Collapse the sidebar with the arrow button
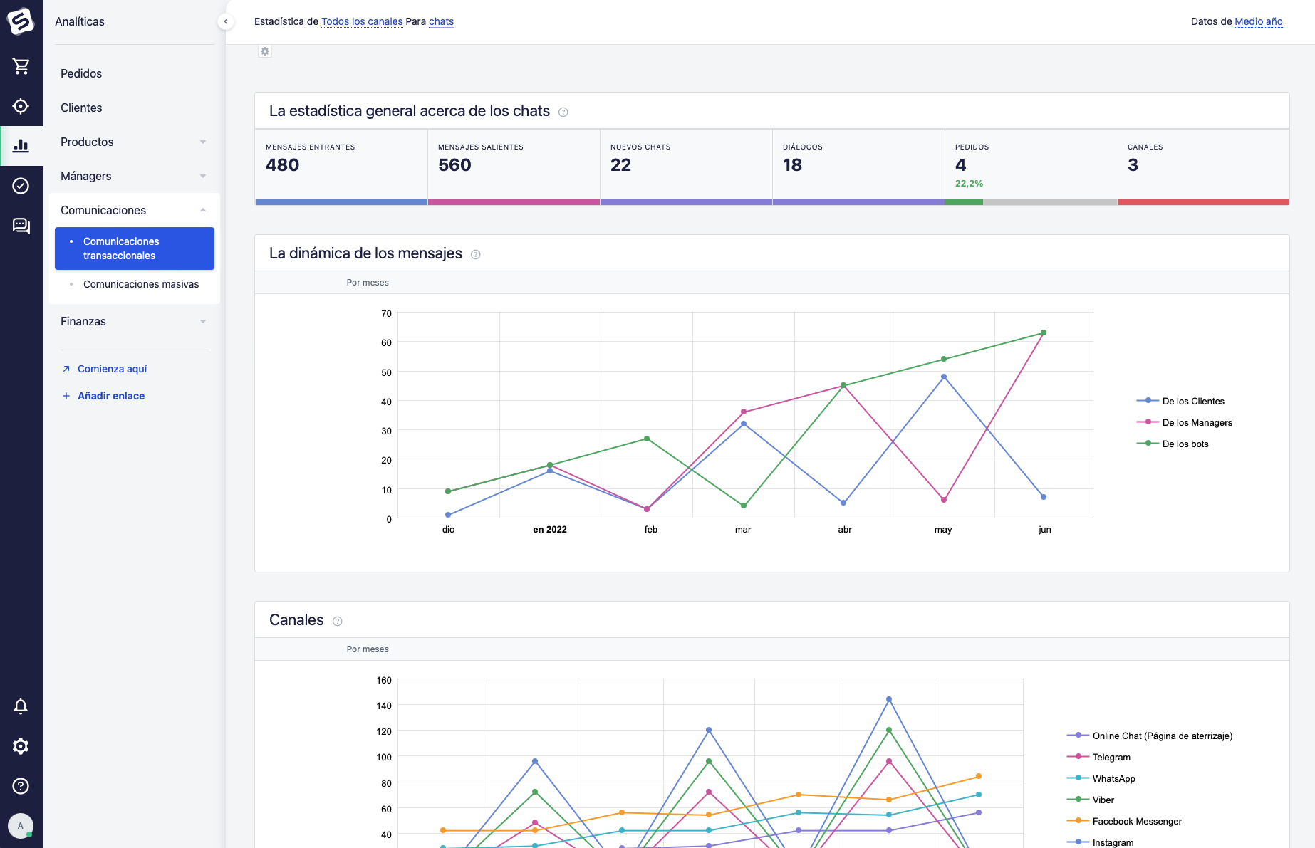The height and width of the screenshot is (848, 1315). 226,21
